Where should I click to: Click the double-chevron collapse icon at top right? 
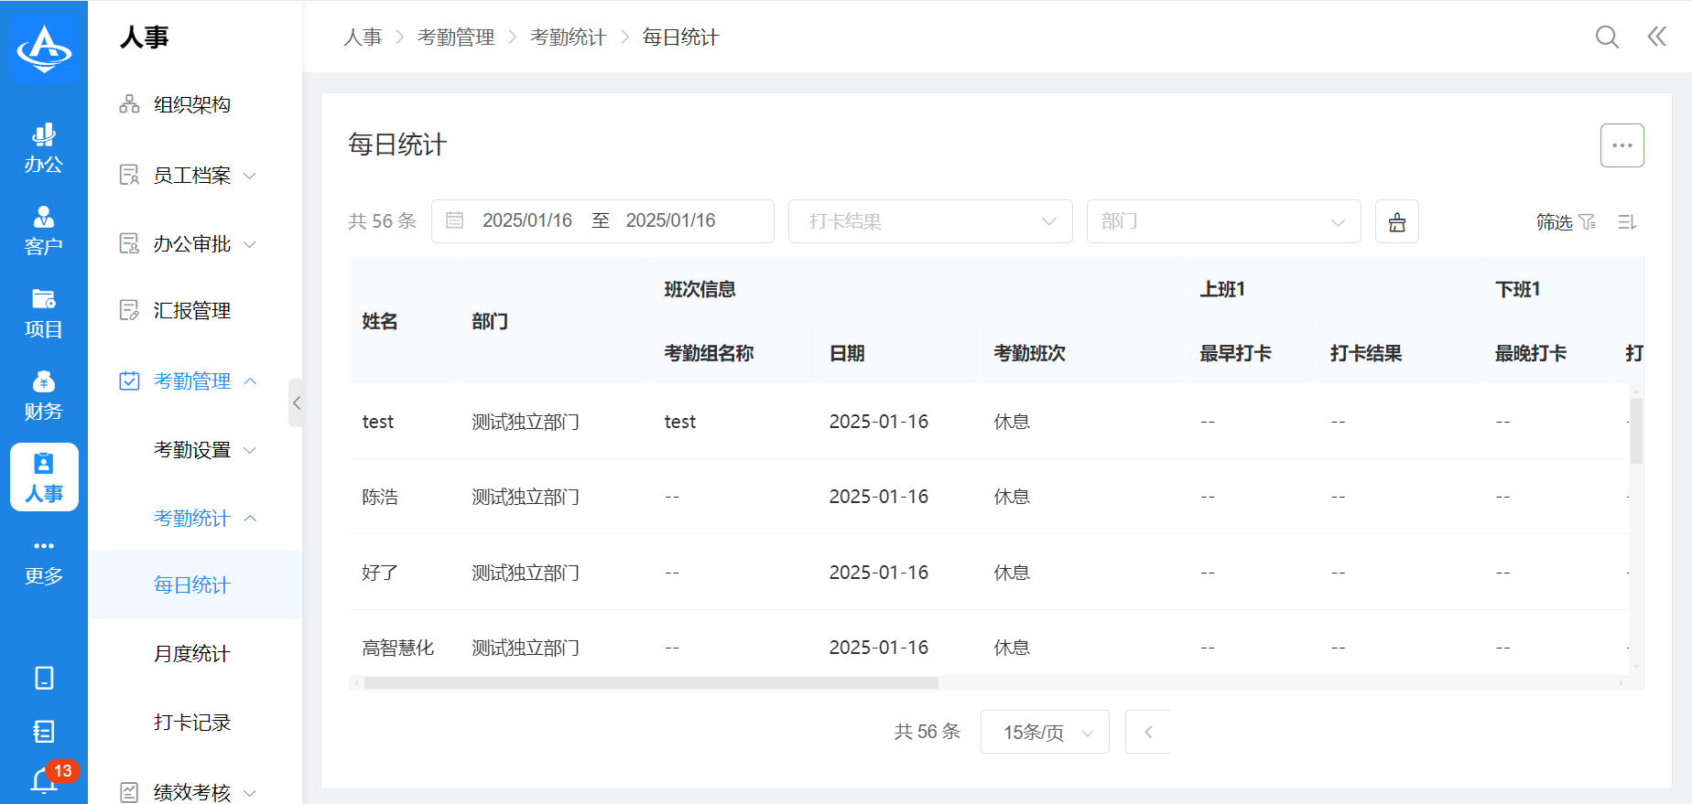click(x=1656, y=37)
